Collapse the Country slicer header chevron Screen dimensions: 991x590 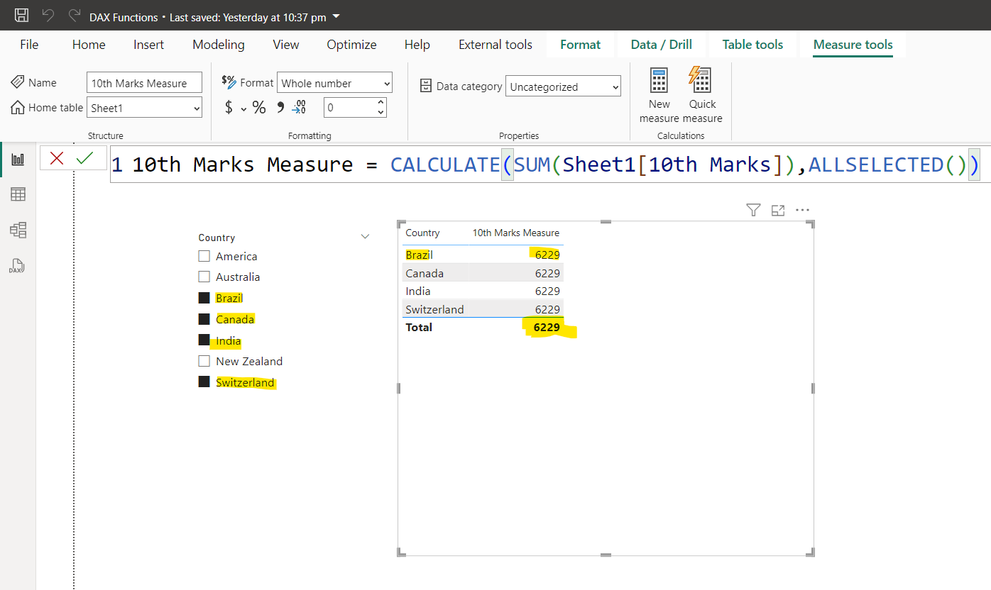point(365,237)
